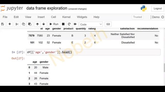Open the cell type Code dropdown

tap(91, 24)
